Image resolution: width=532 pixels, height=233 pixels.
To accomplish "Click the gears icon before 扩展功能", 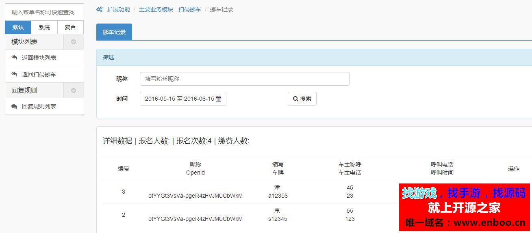I will pos(100,9).
